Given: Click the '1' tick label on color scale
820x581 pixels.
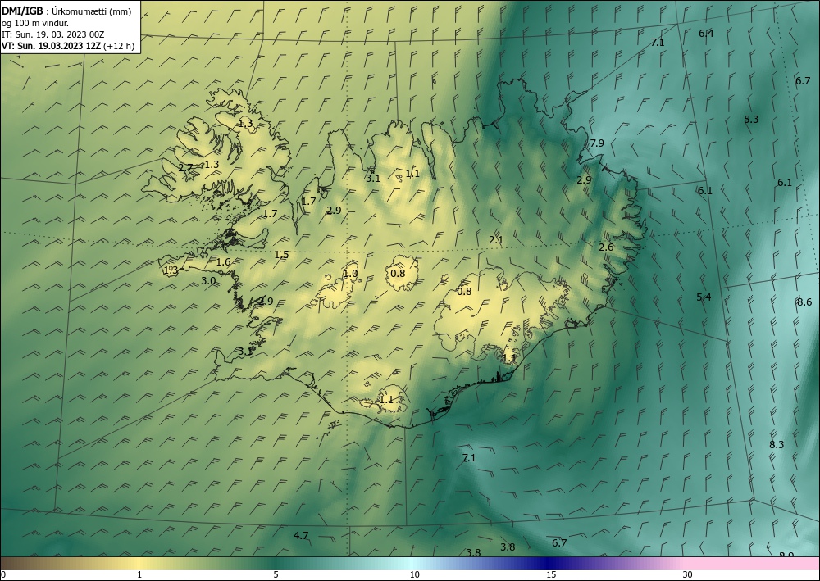Looking at the screenshot, I should click(x=139, y=574).
